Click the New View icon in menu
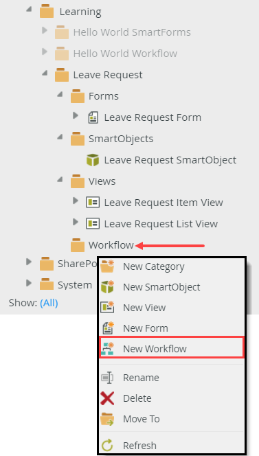 click(x=107, y=308)
